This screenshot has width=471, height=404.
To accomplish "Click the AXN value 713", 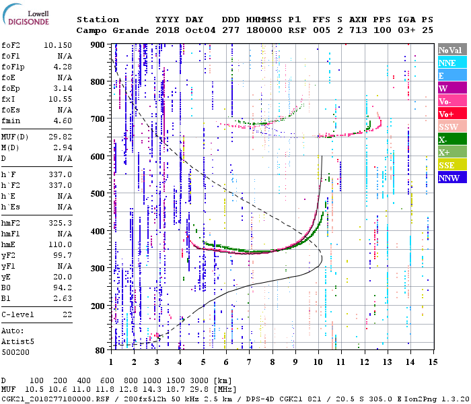I will coord(358,30).
